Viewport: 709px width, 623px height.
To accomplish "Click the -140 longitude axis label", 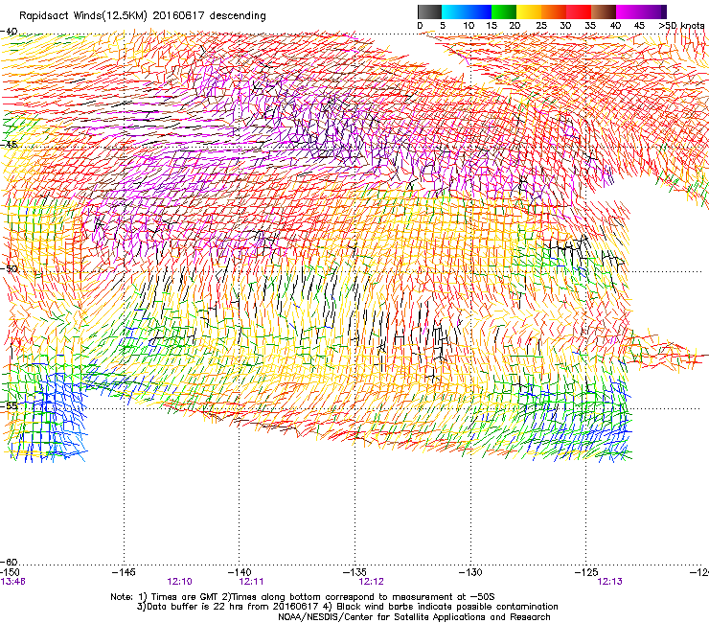I will (240, 572).
